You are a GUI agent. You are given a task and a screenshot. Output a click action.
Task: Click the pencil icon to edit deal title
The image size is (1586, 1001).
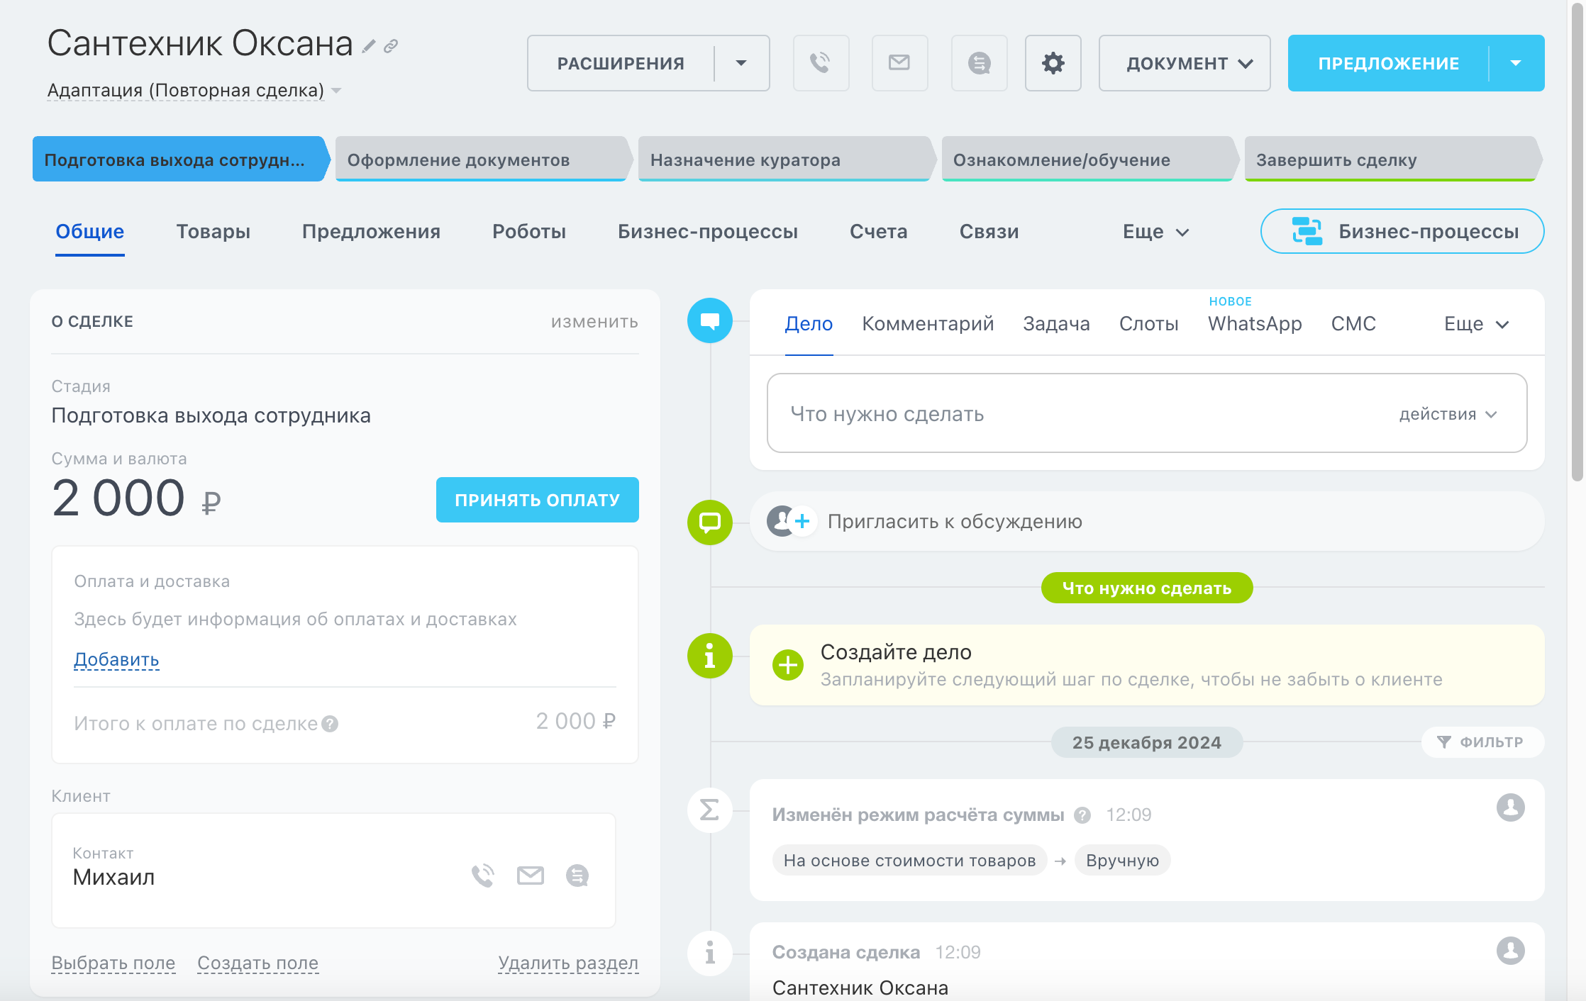point(368,47)
